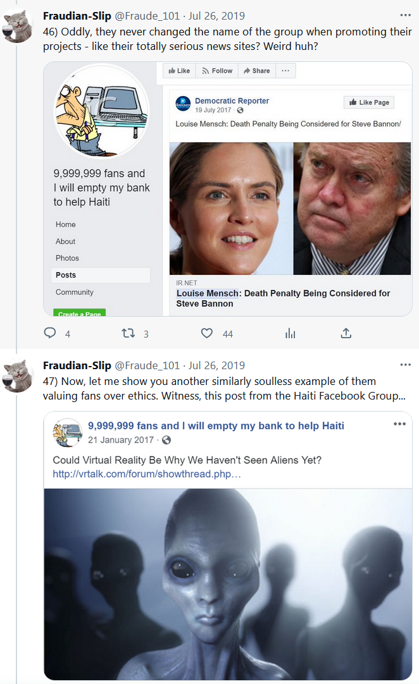
Task: Reply to tweet 46 using comment icon
Action: [50, 333]
